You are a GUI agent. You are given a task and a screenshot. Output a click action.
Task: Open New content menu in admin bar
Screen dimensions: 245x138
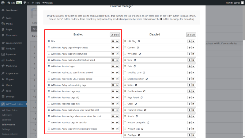pyautogui.click(x=36, y=3)
